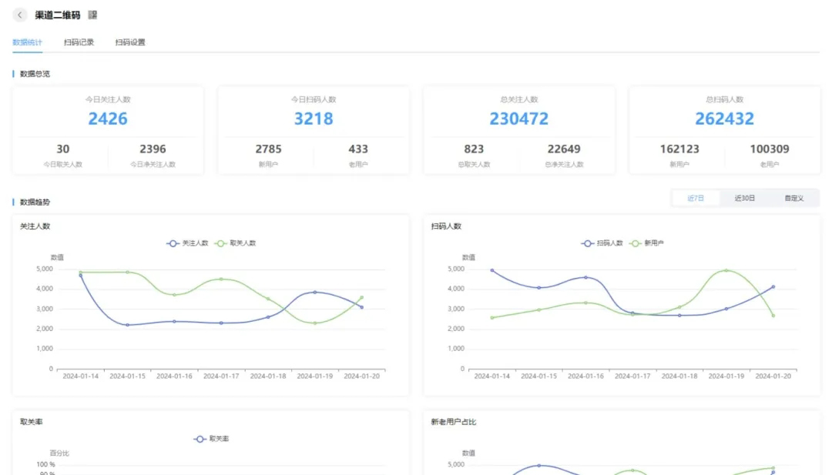Viewport: 832px width, 475px height.
Task: Click the 总净关注人数 value 22649
Action: click(564, 149)
